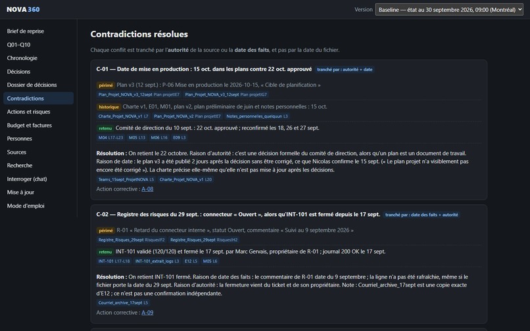Click the 'Version' label in header
Screen dimensions: 530x331
(364, 9)
